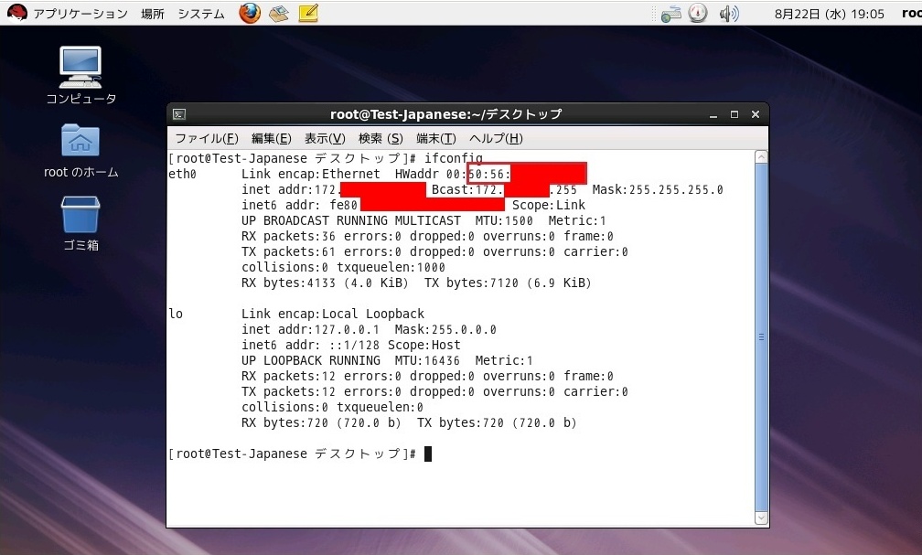The image size is (922, 555).
Task: Open the notes launcher icon in the panel
Action: pos(308,13)
